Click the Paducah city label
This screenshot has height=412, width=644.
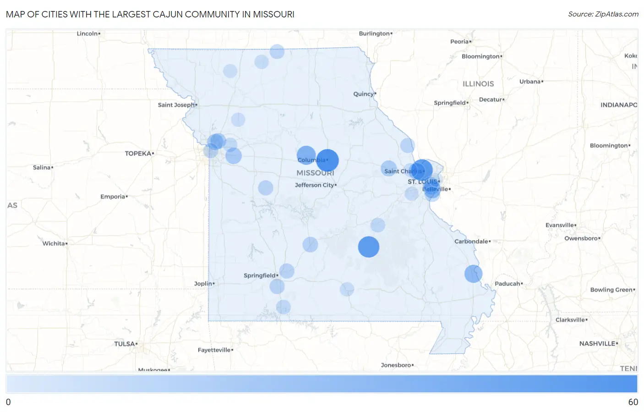[508, 284]
